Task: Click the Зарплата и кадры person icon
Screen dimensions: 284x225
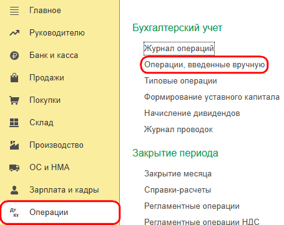Action: (x=14, y=190)
